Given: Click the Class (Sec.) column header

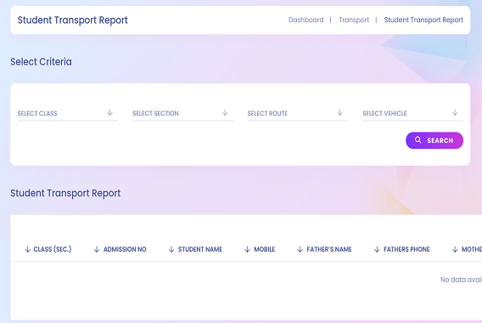Looking at the screenshot, I should click(53, 249).
